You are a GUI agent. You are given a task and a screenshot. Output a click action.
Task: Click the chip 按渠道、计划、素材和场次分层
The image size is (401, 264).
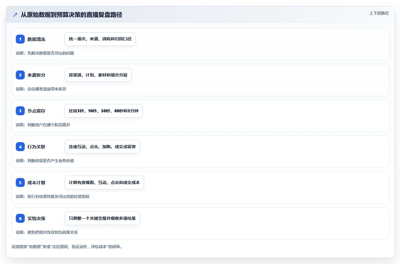click(98, 75)
